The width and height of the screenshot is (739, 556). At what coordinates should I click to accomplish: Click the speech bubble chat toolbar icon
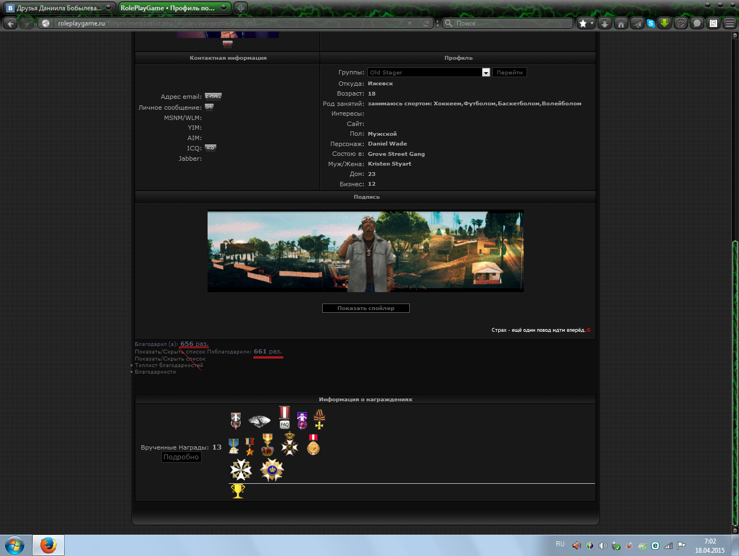click(x=697, y=23)
